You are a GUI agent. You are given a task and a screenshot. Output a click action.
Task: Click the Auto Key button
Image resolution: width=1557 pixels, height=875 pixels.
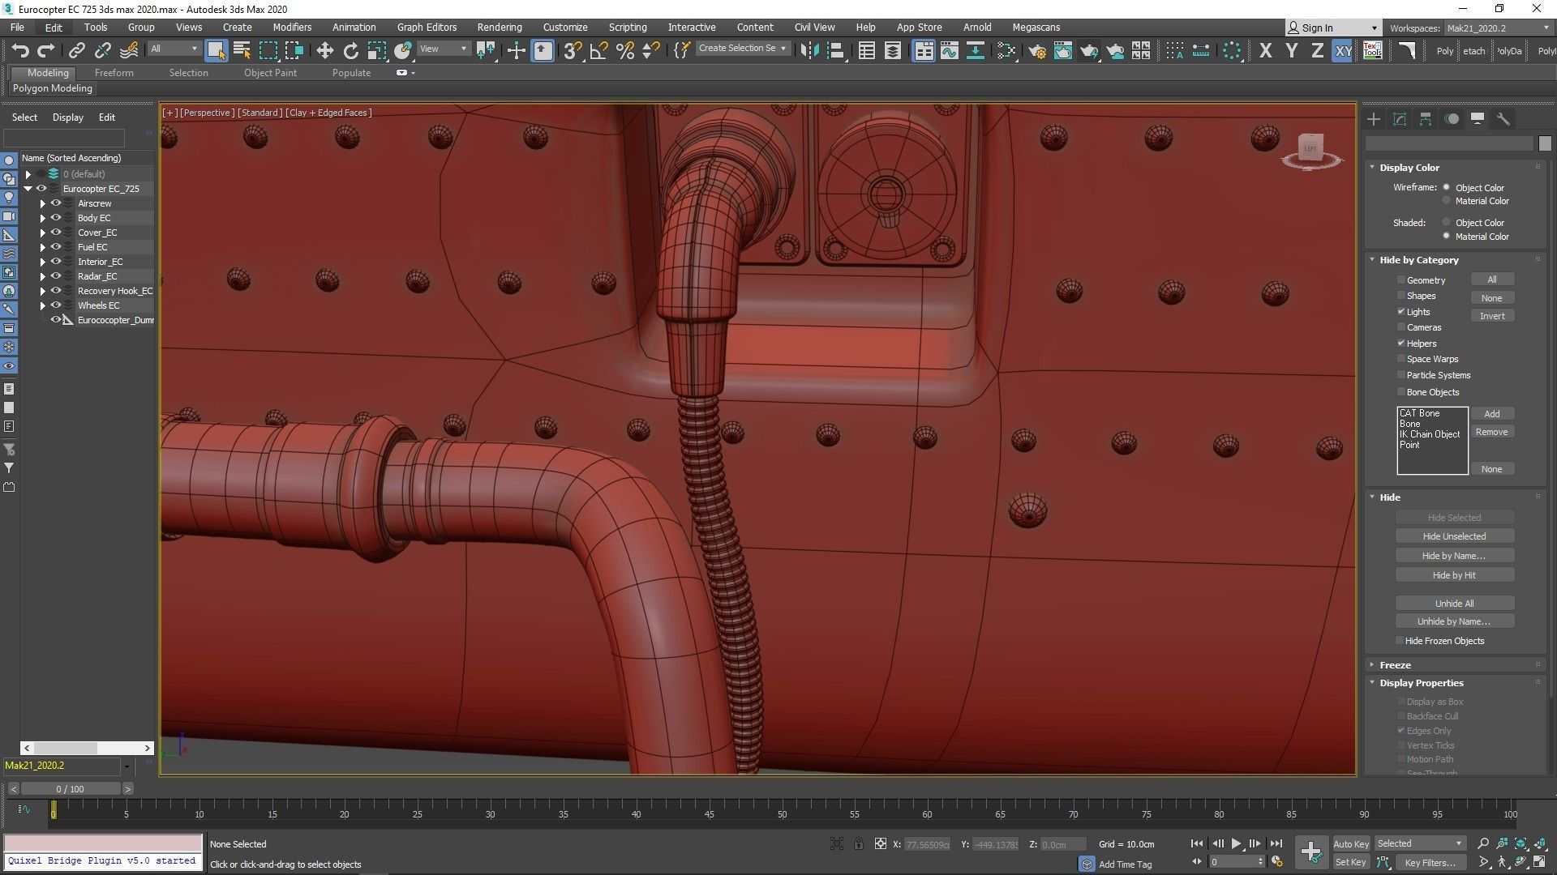click(x=1350, y=843)
